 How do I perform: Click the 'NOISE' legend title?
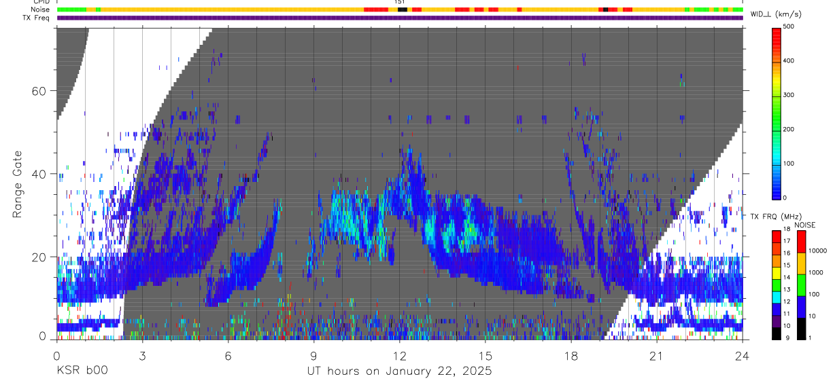point(804,225)
